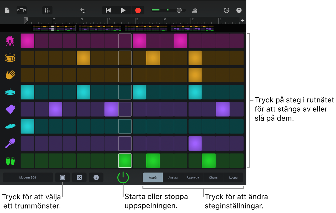This screenshot has width=336, height=213.
Task: Open the settings gear menu
Action: tap(226, 10)
